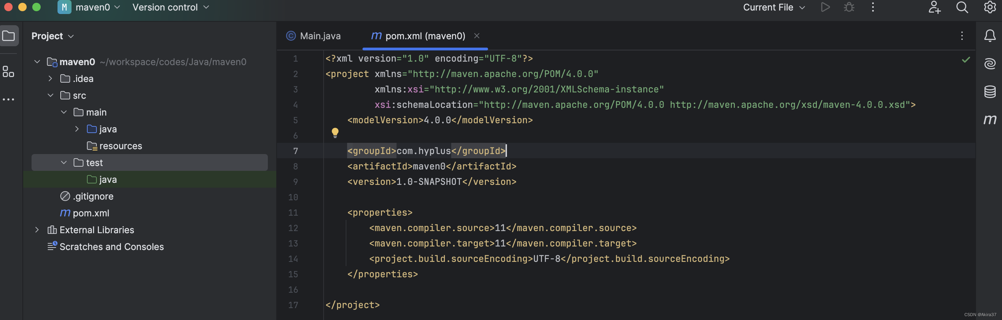The image size is (1002, 320).
Task: Click the artifactId maven0 line
Action: (x=432, y=166)
